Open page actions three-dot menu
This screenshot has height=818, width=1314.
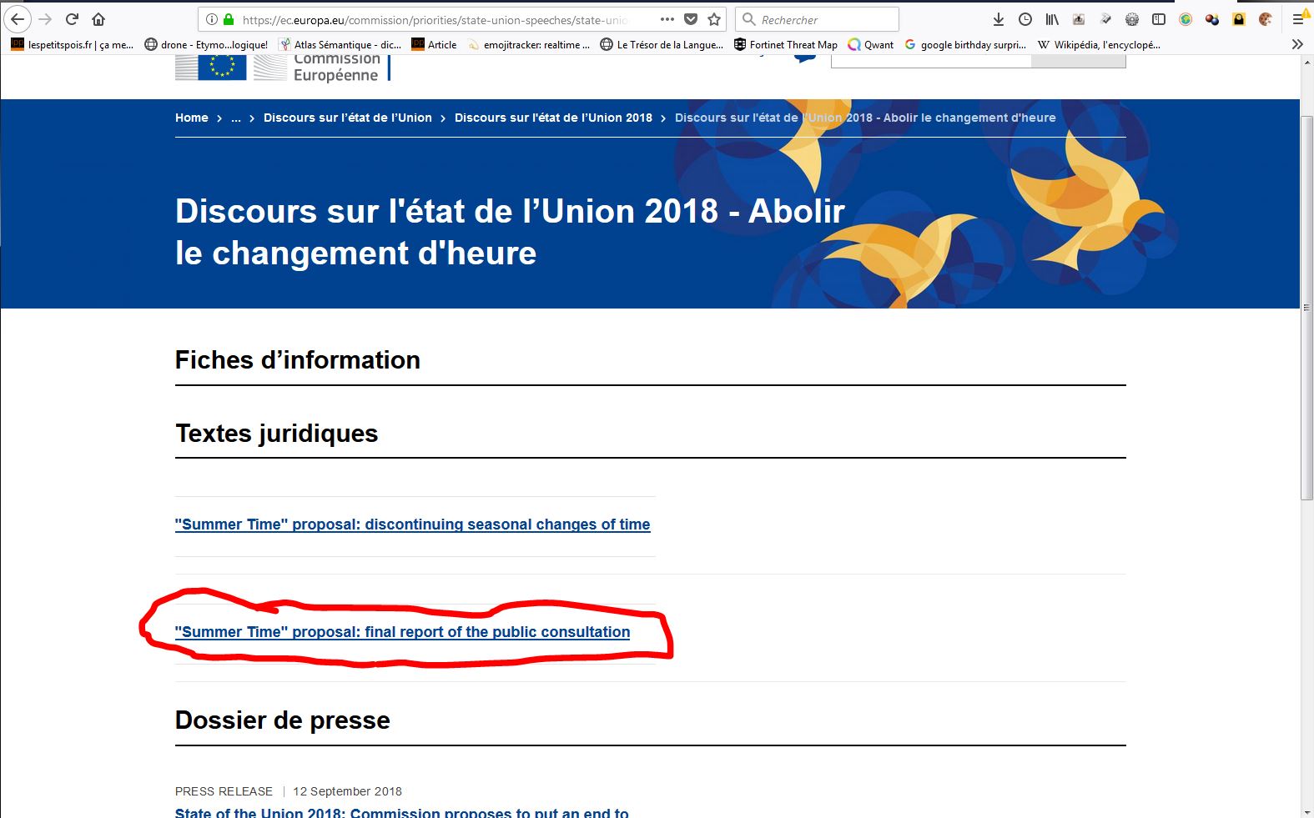tap(667, 19)
